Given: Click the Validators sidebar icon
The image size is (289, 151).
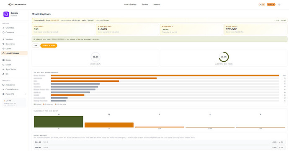Looking at the screenshot, I should click(3, 39).
